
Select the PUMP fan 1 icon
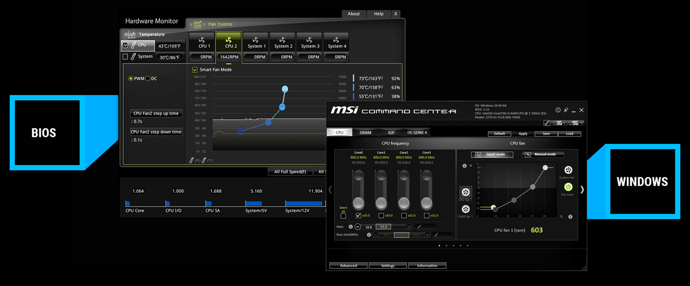pyautogui.click(x=465, y=209)
